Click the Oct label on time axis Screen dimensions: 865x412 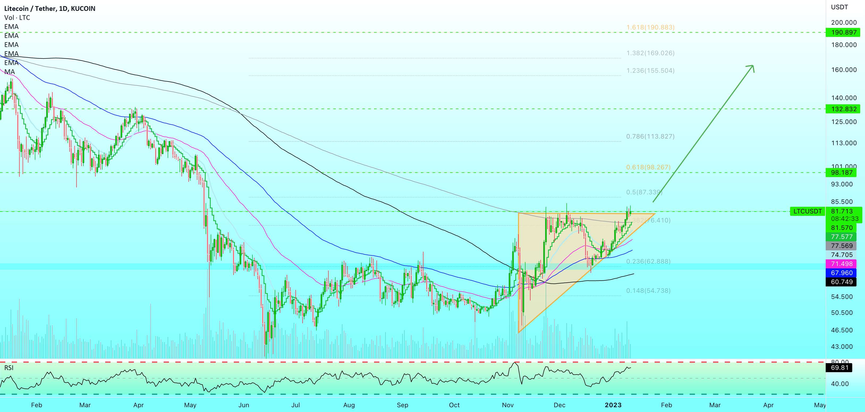pyautogui.click(x=454, y=405)
